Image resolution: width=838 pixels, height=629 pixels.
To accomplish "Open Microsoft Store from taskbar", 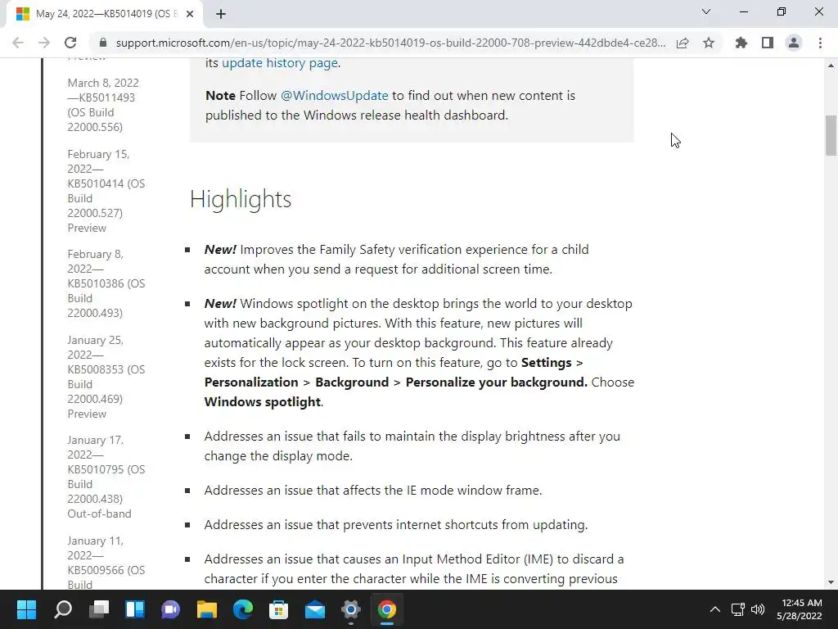I will click(x=279, y=609).
